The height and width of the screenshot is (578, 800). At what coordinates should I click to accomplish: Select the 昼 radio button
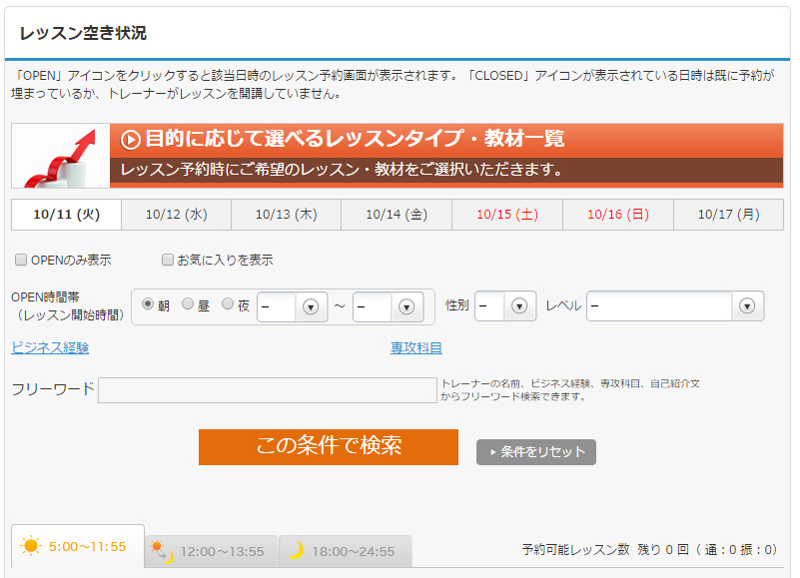[188, 304]
